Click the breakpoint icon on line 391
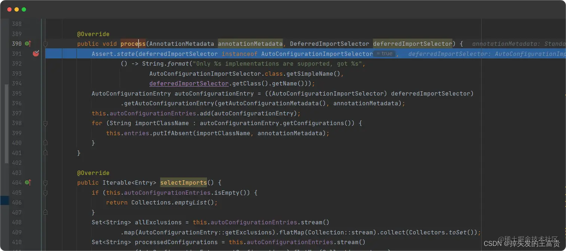566x251 pixels. pyautogui.click(x=36, y=53)
